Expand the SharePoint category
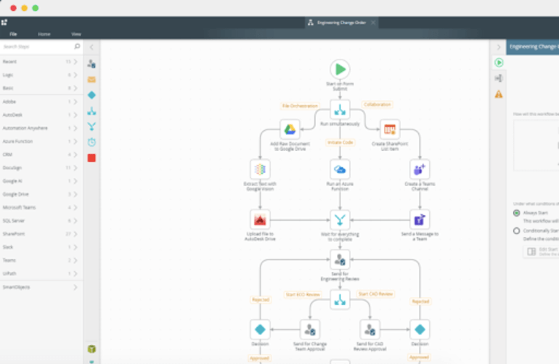Image resolution: width=559 pixels, height=364 pixels. pos(41,234)
